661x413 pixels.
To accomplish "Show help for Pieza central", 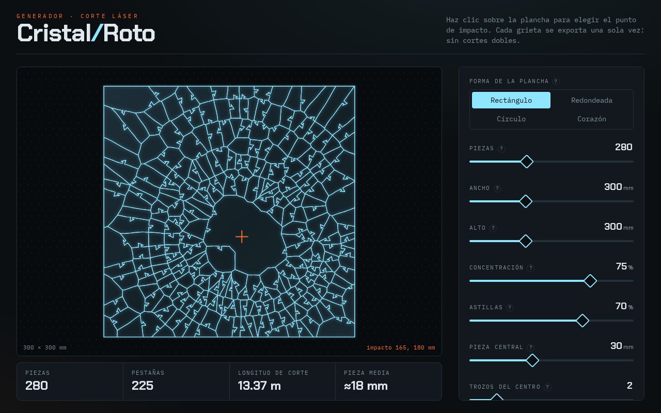I will click(531, 347).
